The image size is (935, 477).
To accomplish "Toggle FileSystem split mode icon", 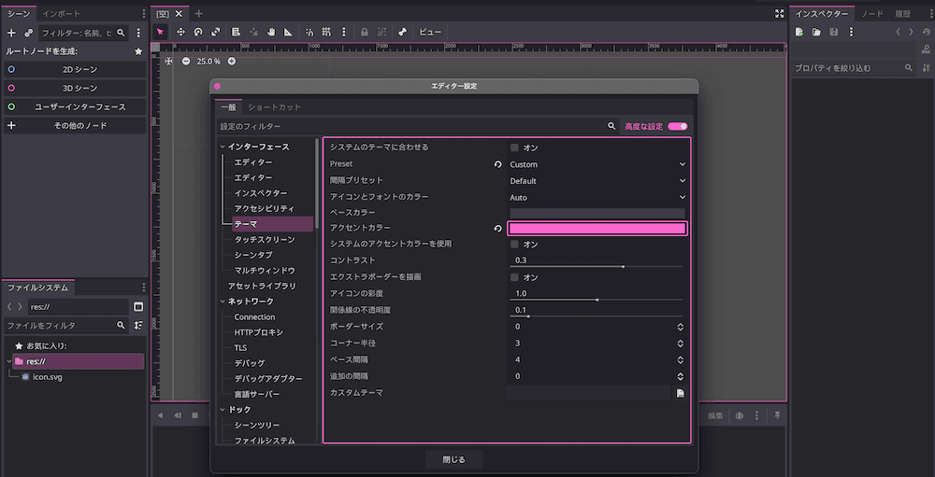I will pyautogui.click(x=138, y=307).
